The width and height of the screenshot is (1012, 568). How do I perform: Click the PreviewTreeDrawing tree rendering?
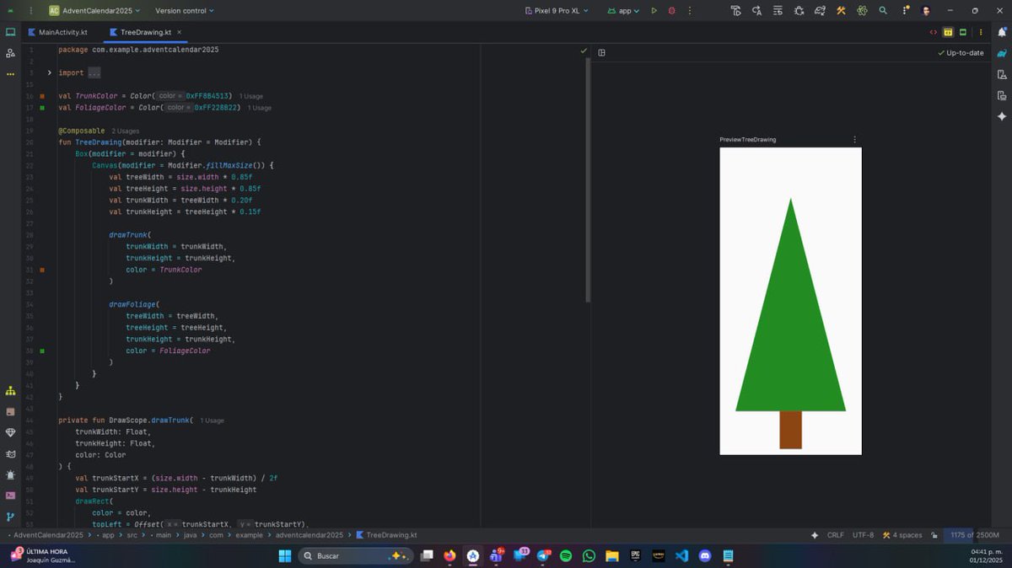click(x=790, y=301)
